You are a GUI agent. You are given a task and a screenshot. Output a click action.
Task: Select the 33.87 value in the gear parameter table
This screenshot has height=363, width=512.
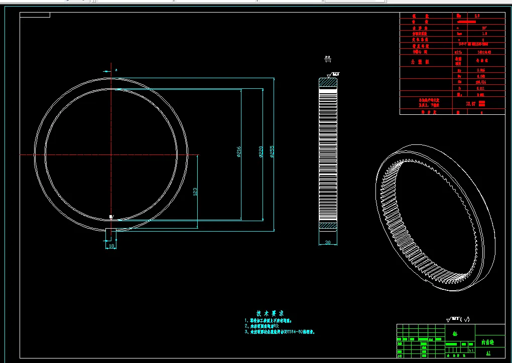tap(470, 104)
